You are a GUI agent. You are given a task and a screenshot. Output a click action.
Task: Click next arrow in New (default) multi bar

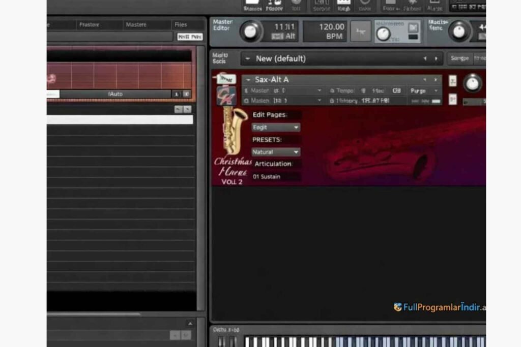pos(436,59)
